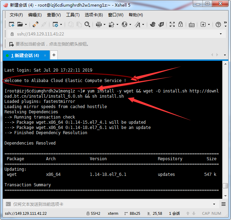The height and width of the screenshot is (220, 231).
Task: Click the Print icon in toolbar
Action: [x=98, y=24]
